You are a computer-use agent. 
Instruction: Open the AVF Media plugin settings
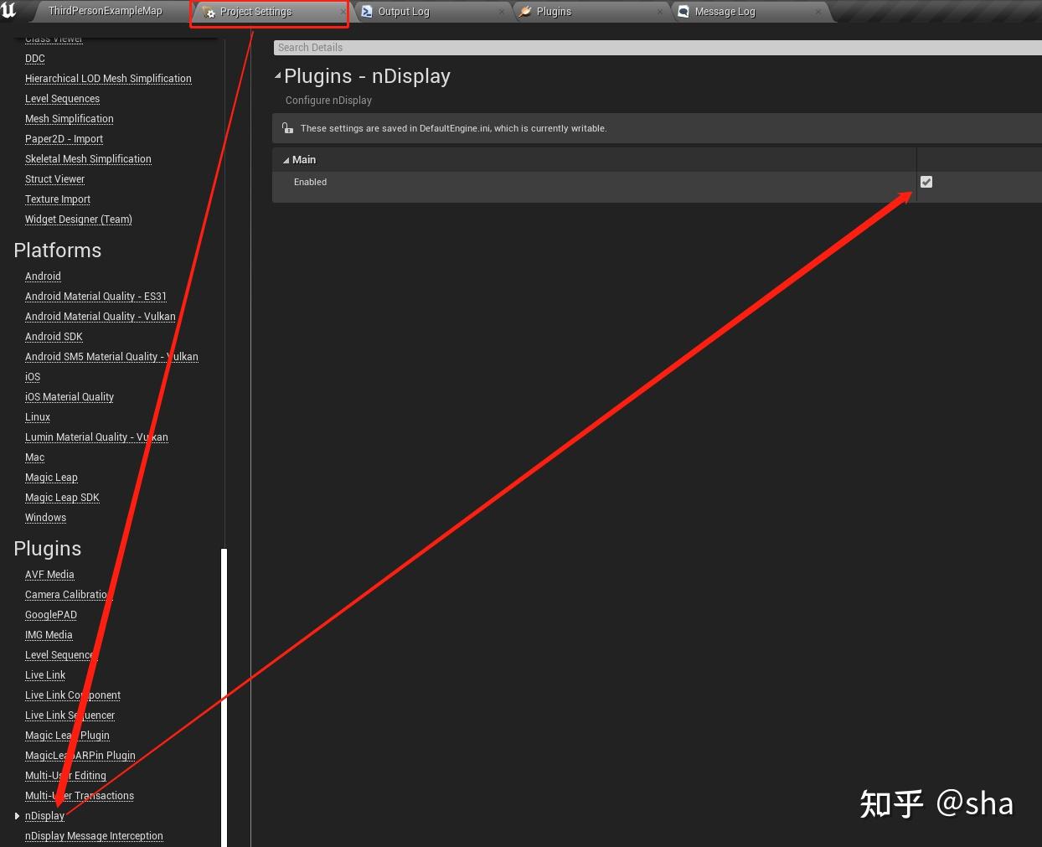[49, 575]
